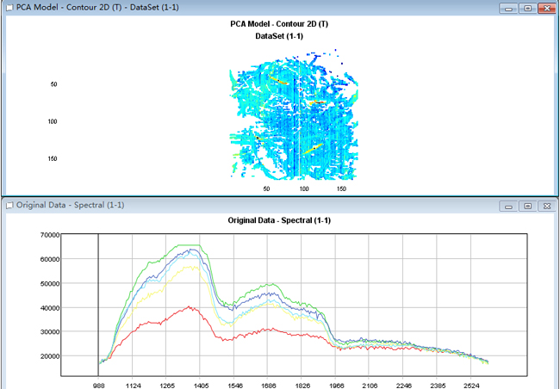Close the PCA Model contour window
This screenshot has height=389, width=560.
click(x=546, y=7)
